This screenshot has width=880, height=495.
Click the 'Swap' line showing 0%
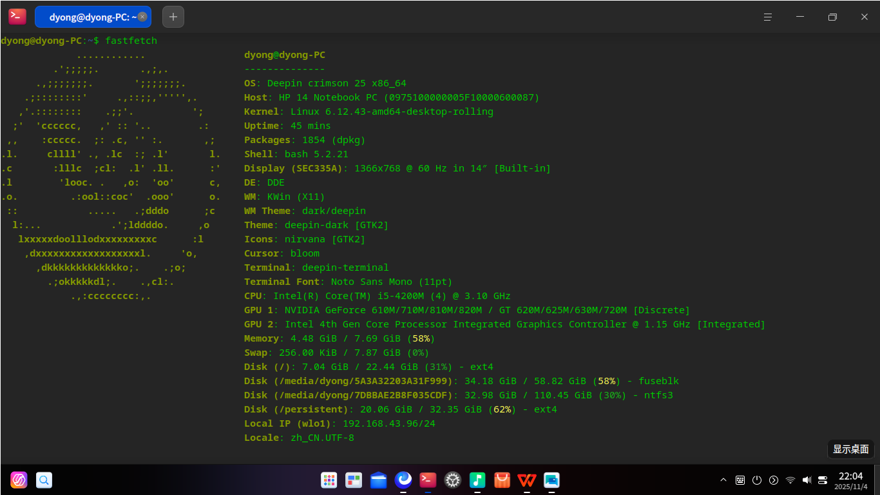[x=337, y=353]
